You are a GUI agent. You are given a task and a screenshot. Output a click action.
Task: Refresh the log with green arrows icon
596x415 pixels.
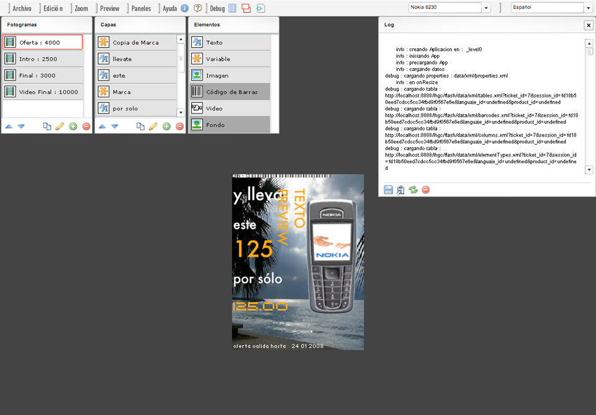(x=413, y=189)
